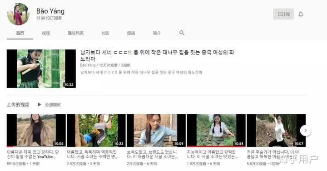Click the 2万次观看 · 6 天前 text
327x171 pixels.
click(142, 164)
